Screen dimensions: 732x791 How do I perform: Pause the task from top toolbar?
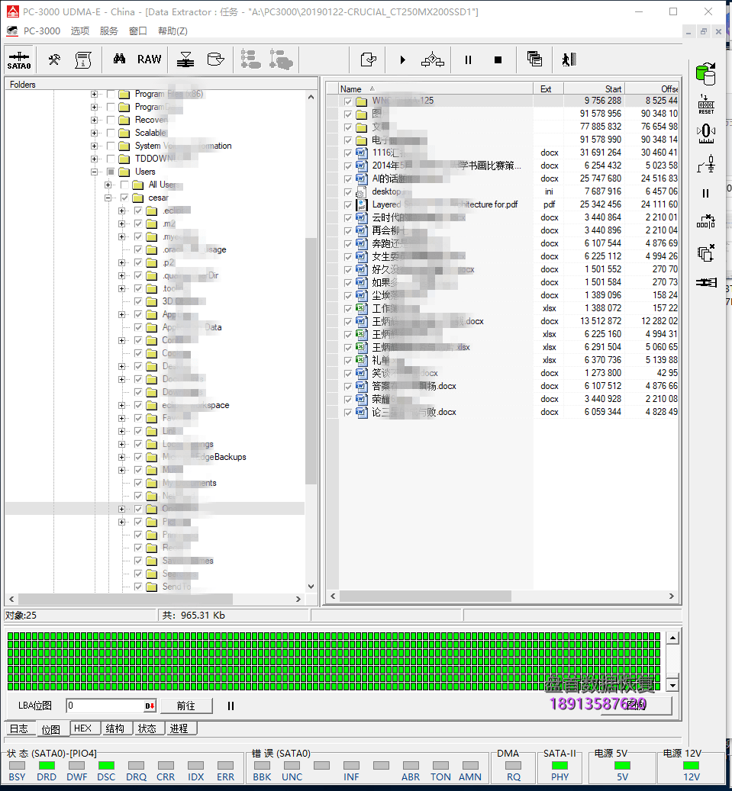pos(468,59)
